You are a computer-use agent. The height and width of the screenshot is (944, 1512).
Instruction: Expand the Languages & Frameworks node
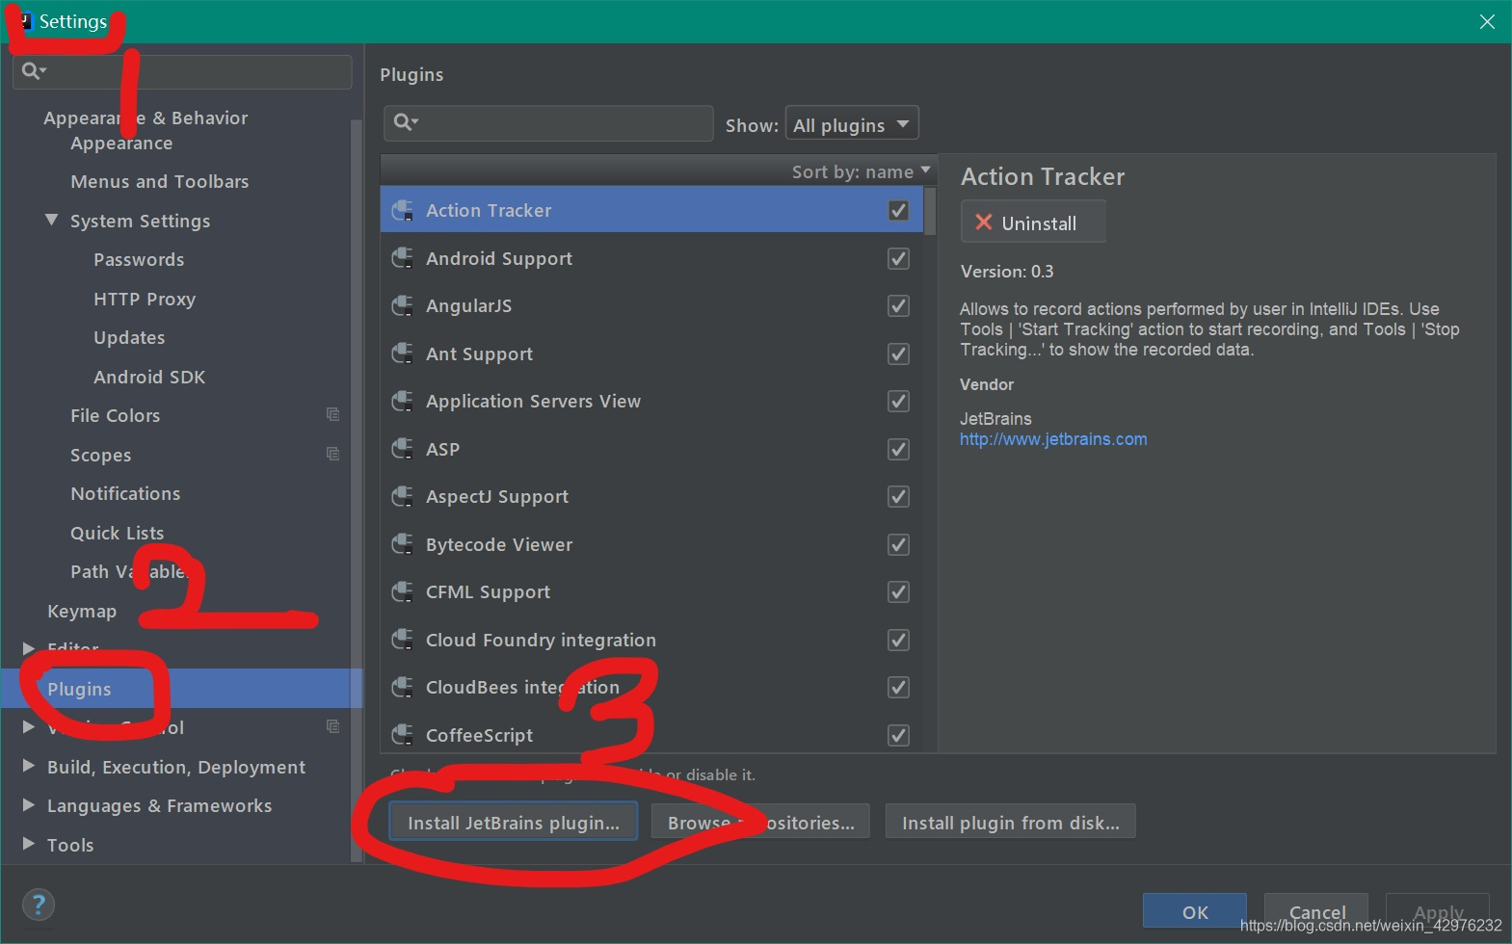click(x=29, y=805)
